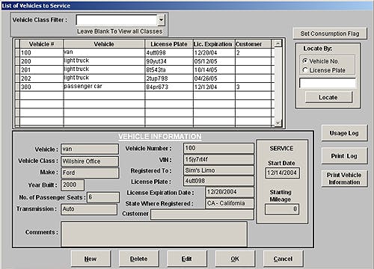Screen dimensions: 374x269
Task: Click the New button
Action: (91, 259)
